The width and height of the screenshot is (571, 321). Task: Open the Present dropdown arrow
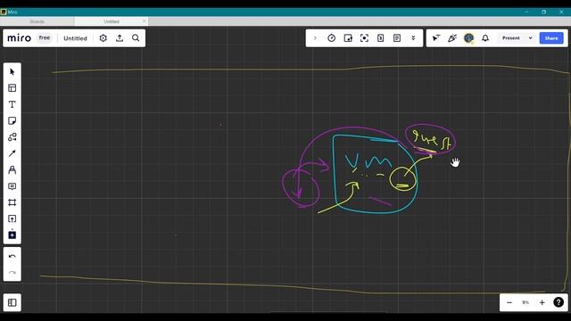[530, 38]
